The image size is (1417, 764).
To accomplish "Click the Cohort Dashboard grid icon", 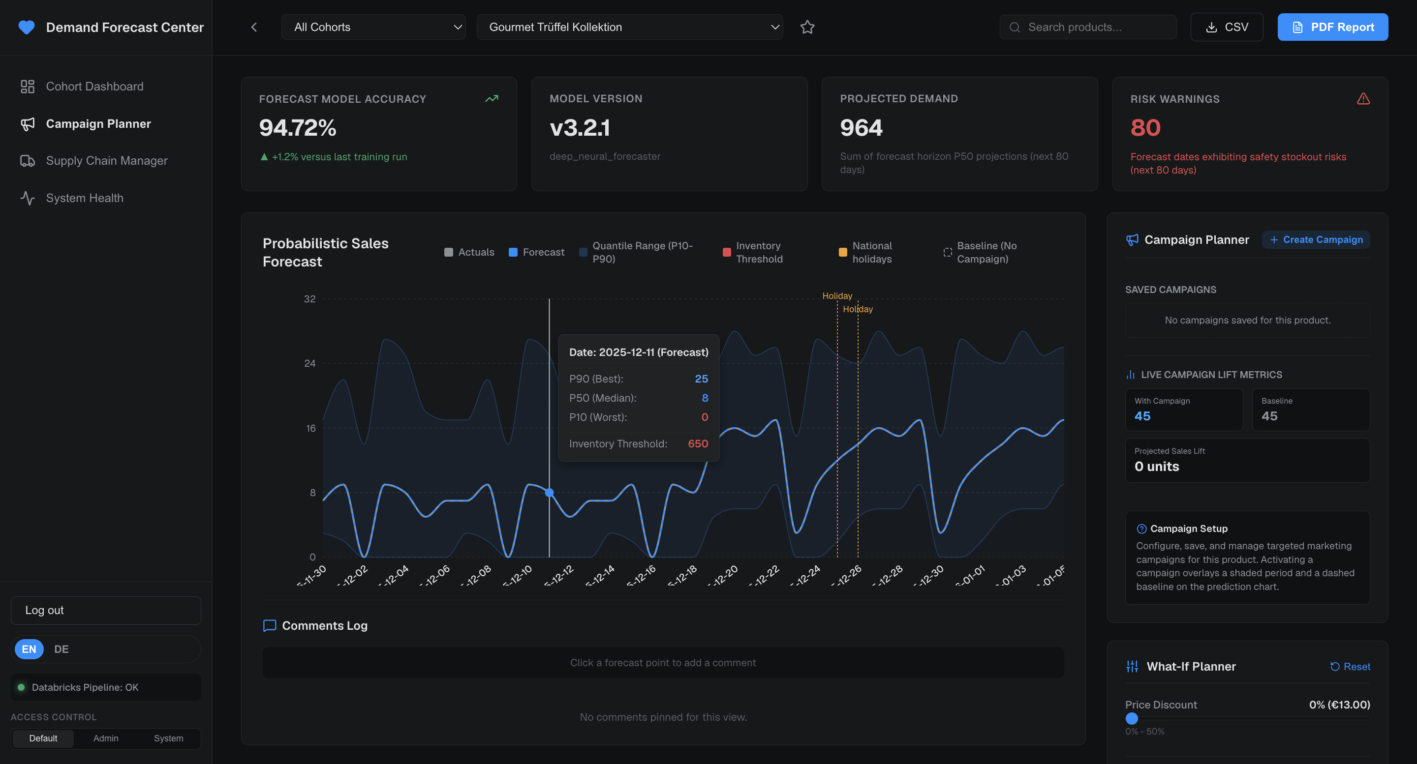I will pos(28,87).
